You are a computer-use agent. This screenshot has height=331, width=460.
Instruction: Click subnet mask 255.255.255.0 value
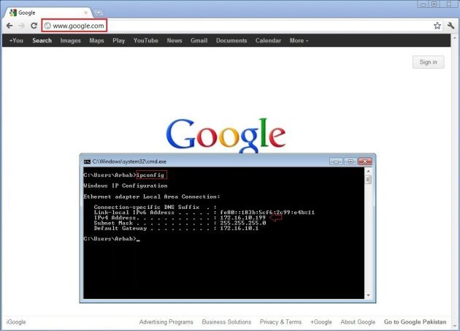[243, 223]
